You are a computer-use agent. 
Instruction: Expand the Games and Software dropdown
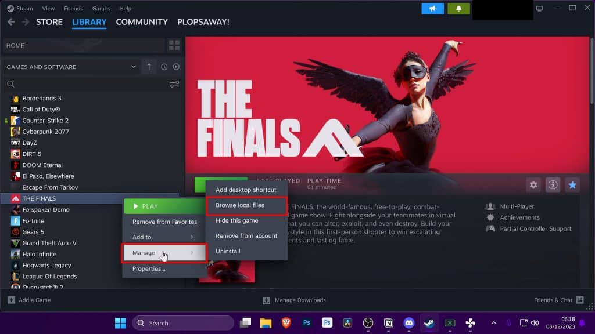[134, 67]
